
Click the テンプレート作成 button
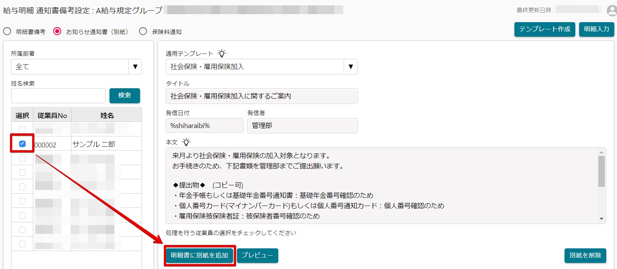coord(545,29)
